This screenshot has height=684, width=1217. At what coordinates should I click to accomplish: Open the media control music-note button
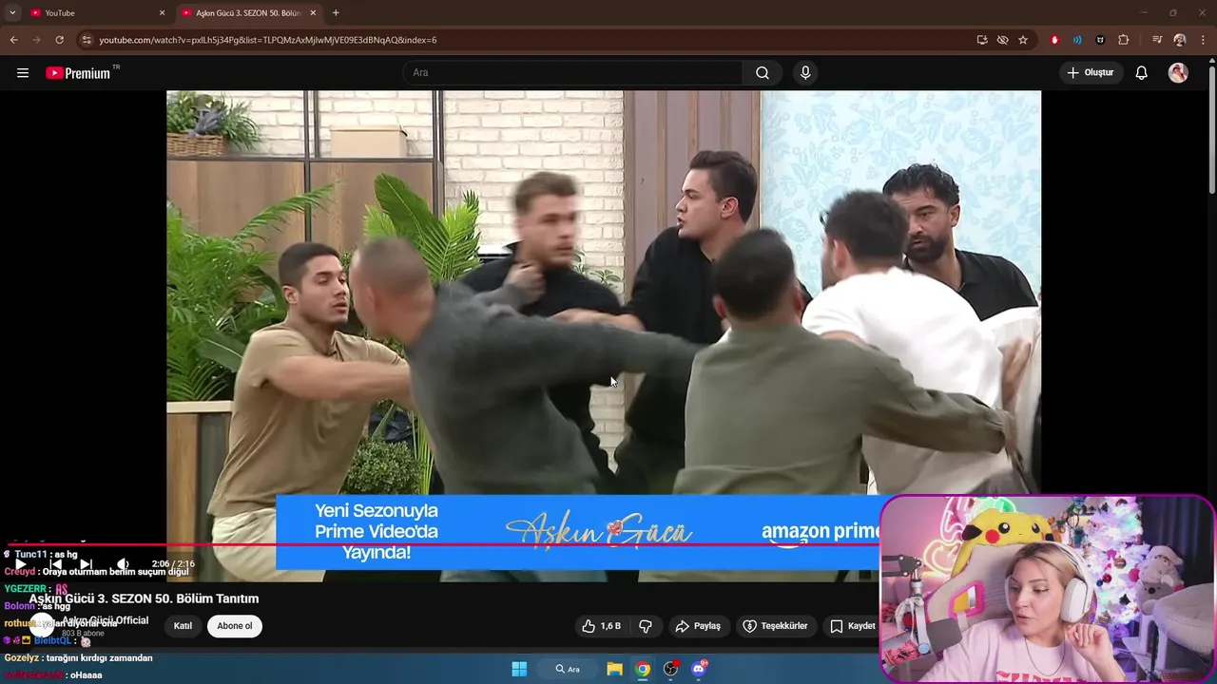[x=1157, y=40]
